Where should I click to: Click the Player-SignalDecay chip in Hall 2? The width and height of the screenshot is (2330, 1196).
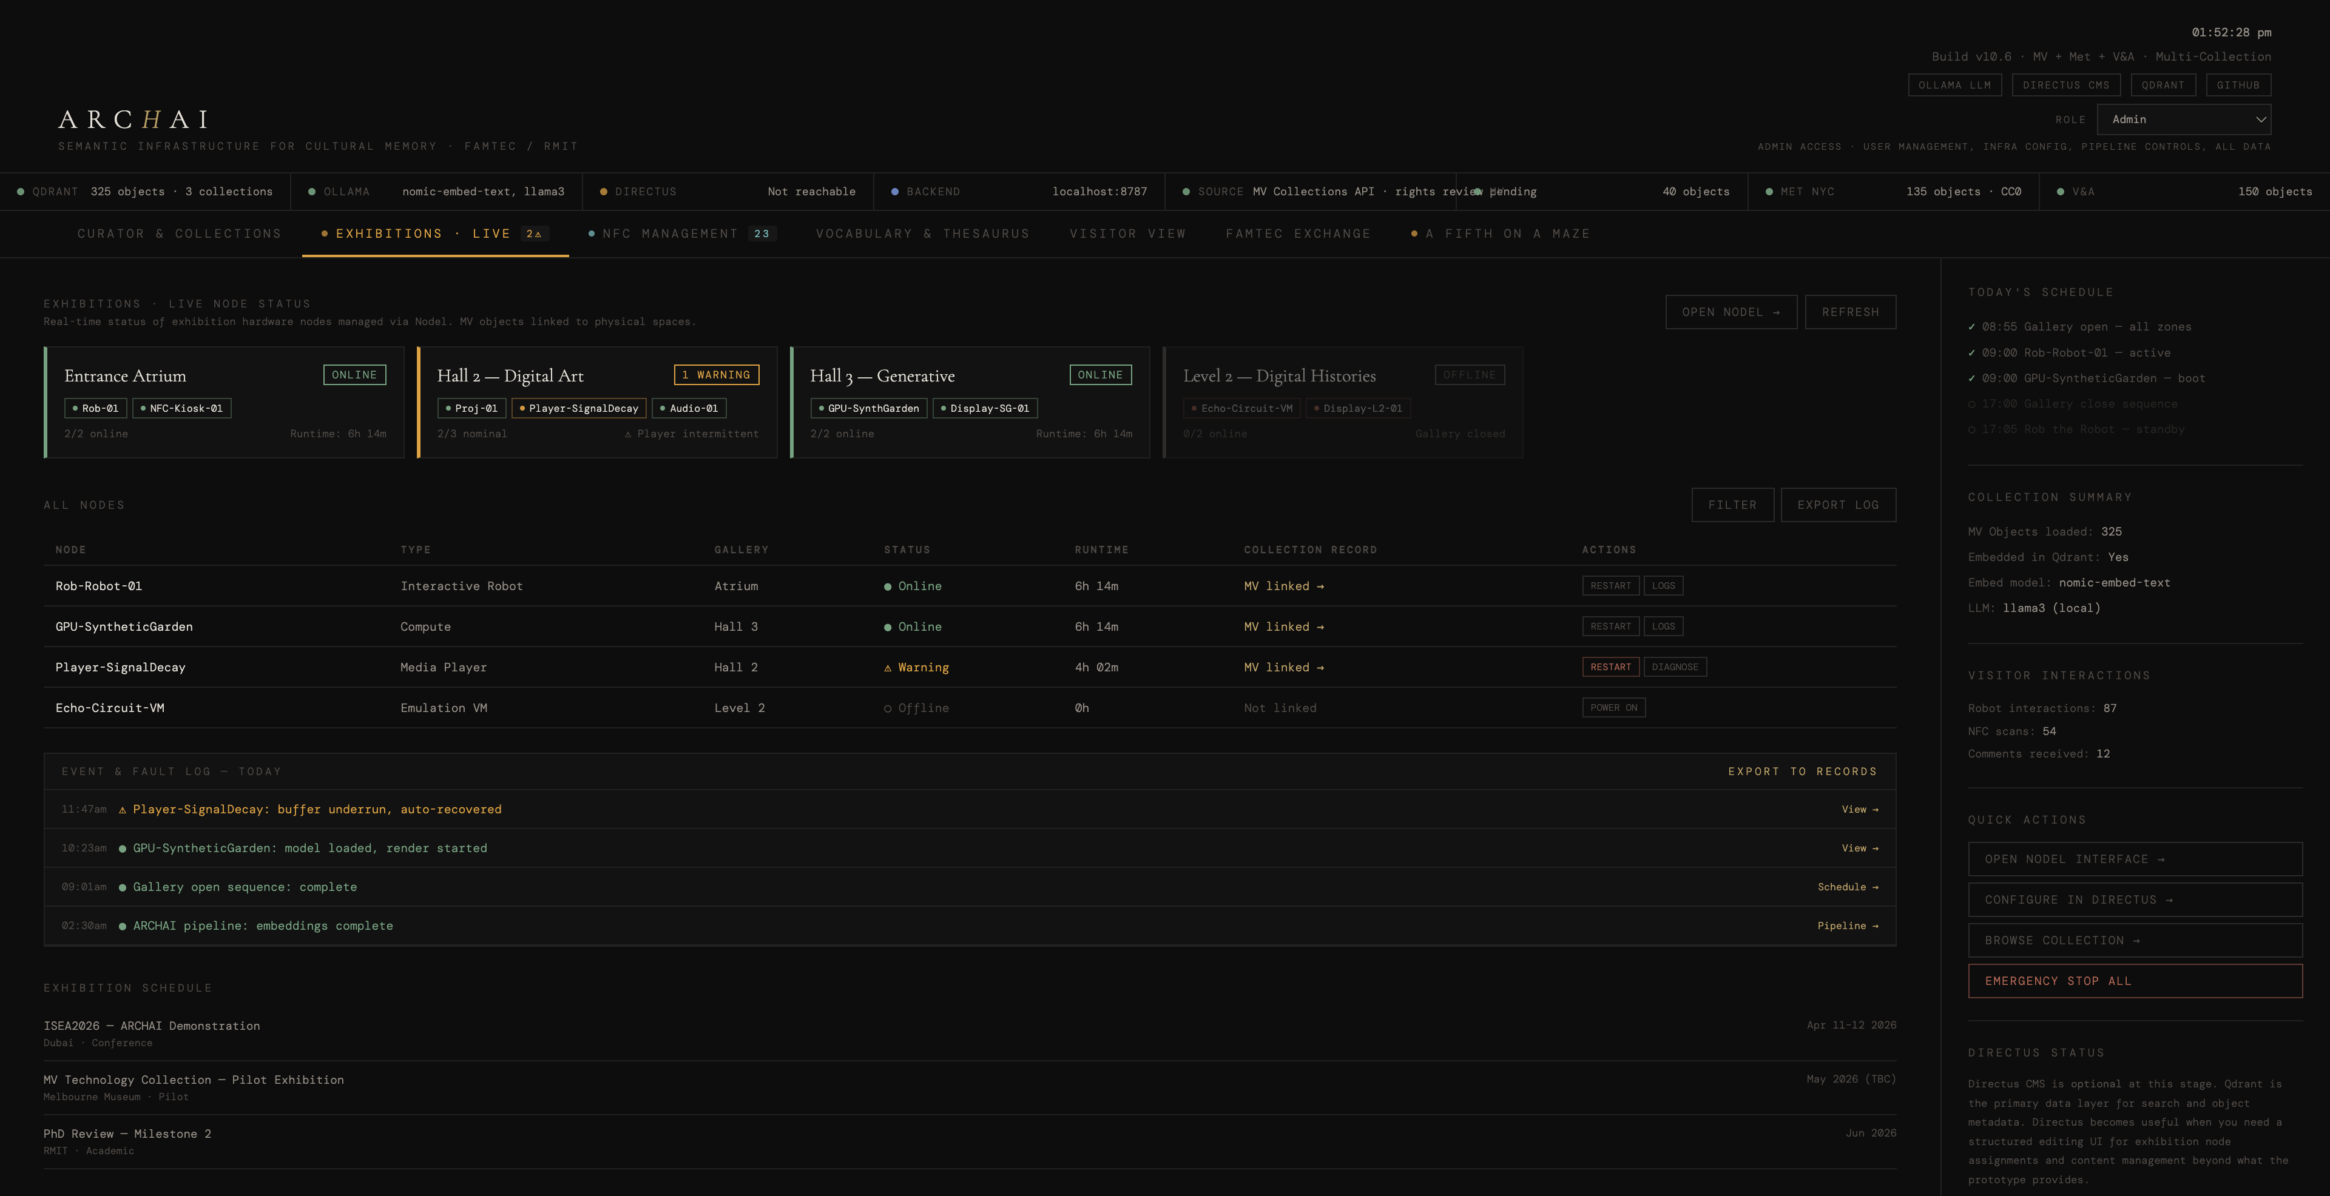(x=579, y=409)
